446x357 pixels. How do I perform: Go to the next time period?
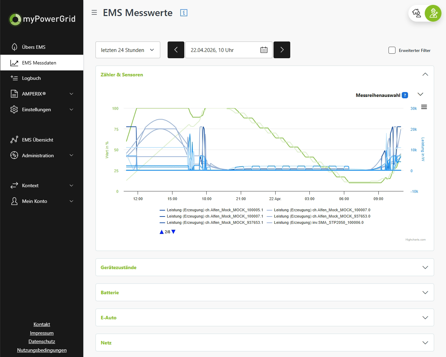click(282, 50)
